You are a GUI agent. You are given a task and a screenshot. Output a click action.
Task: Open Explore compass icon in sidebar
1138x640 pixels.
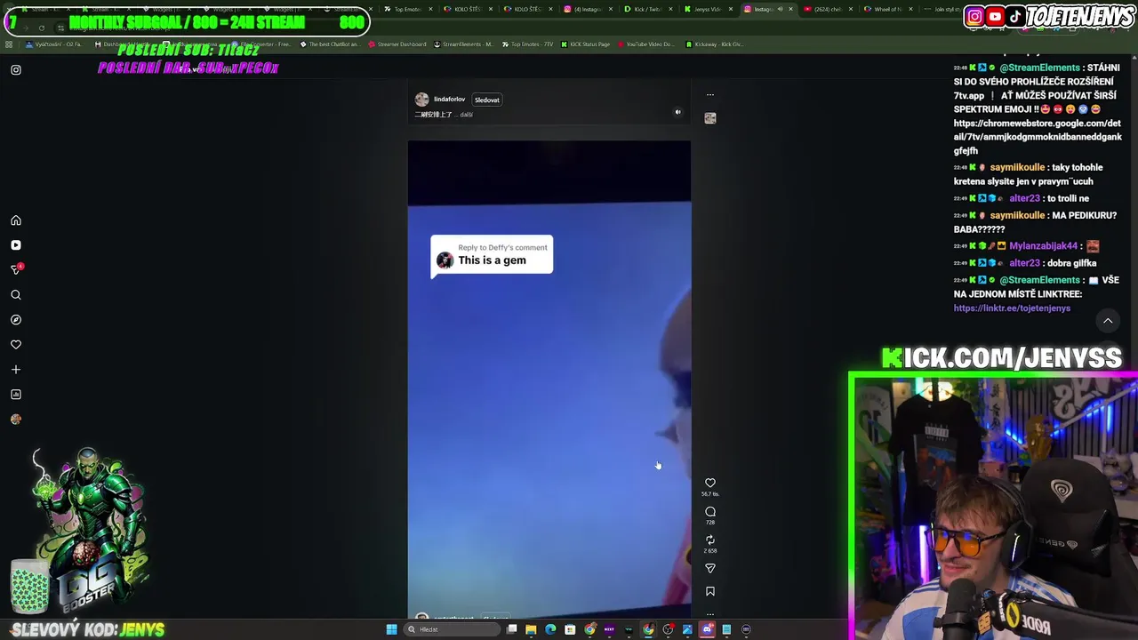tap(16, 320)
